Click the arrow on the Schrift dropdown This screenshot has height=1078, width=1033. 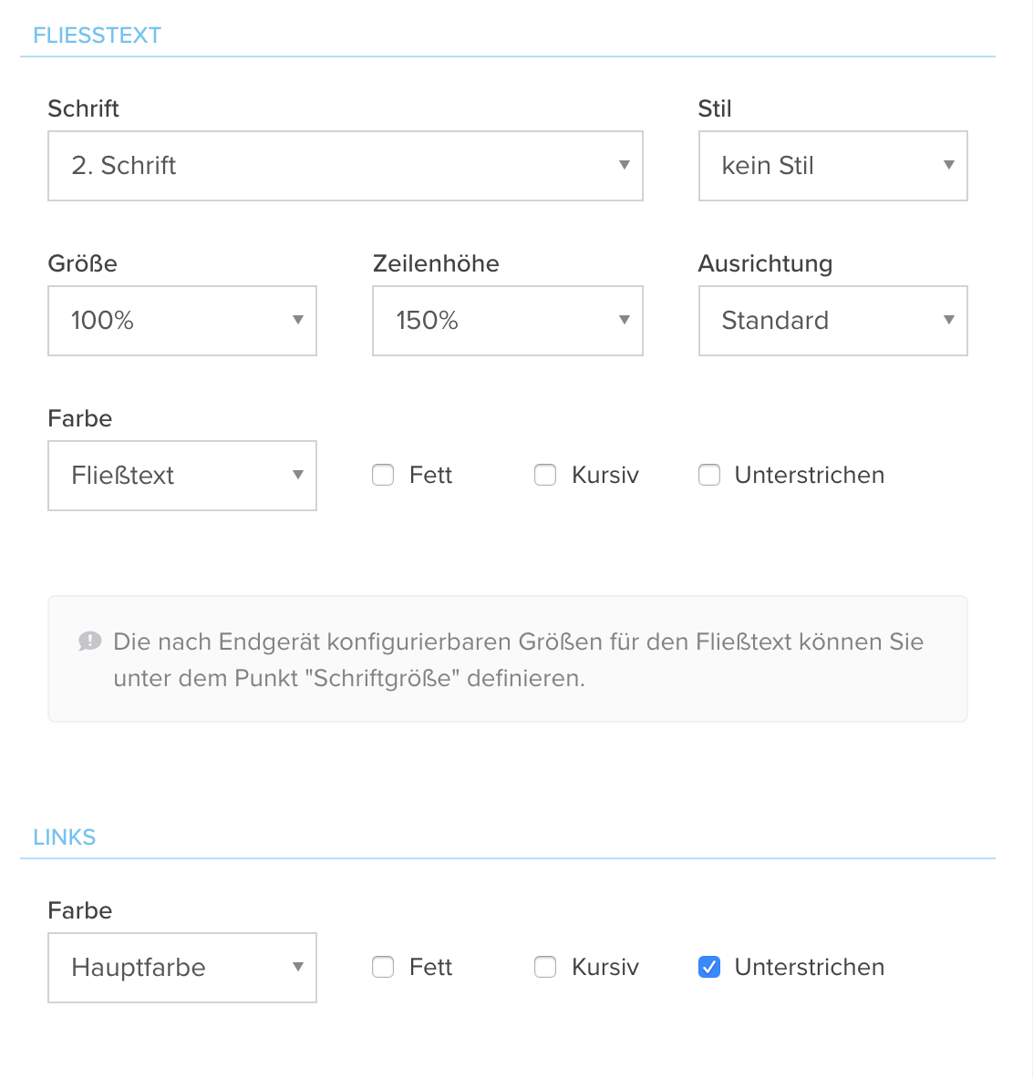pyautogui.click(x=625, y=165)
